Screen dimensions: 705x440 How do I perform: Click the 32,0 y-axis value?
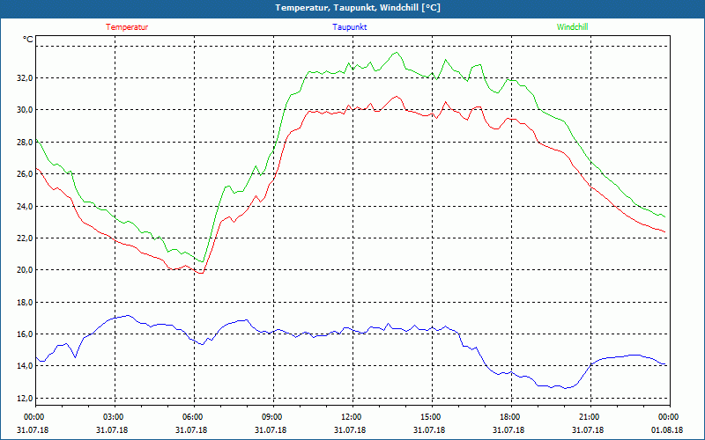(x=25, y=78)
